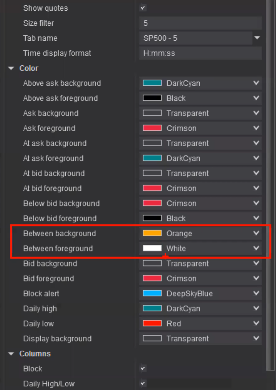The width and height of the screenshot is (276, 390).
Task: Open the Above ask foreground color dropdown
Action: (256, 98)
